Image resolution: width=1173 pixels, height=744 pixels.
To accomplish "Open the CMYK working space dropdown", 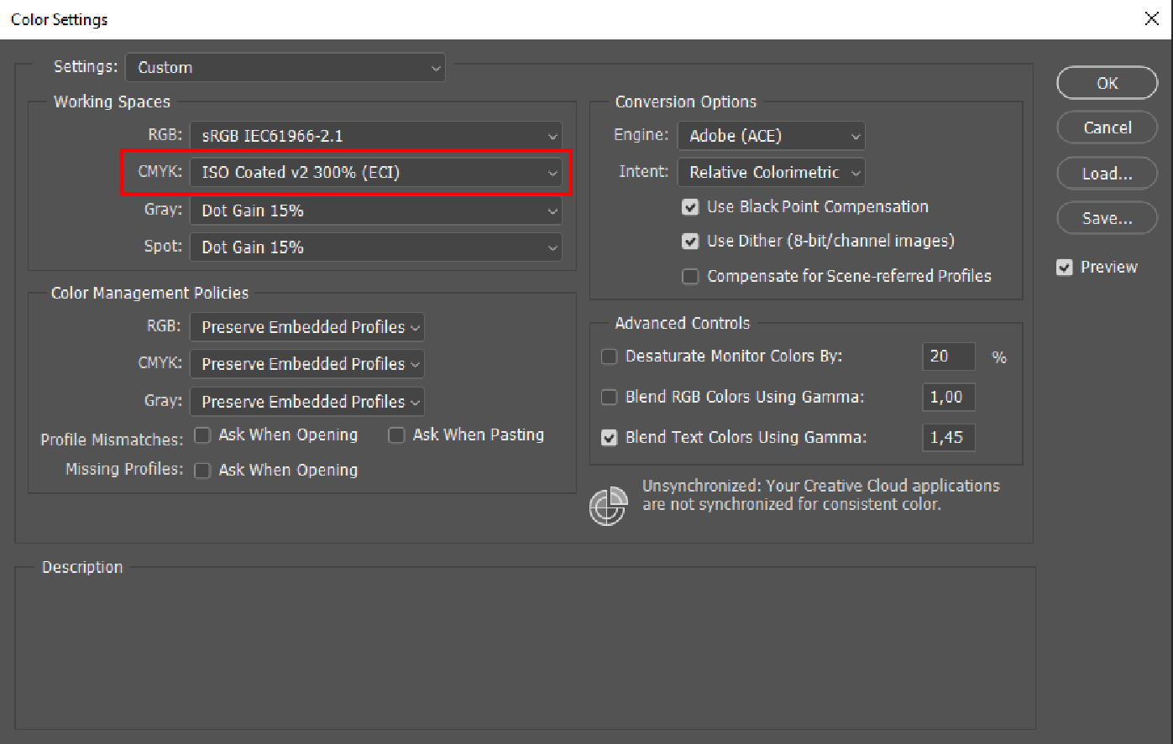I will tap(376, 173).
